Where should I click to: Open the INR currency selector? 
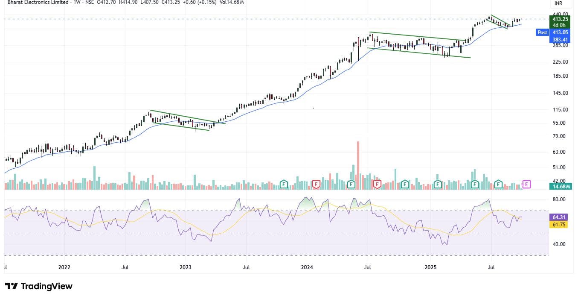(x=558, y=3)
